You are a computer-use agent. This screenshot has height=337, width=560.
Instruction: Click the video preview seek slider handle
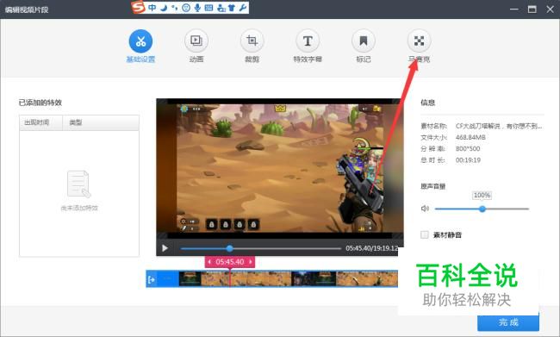[230, 248]
